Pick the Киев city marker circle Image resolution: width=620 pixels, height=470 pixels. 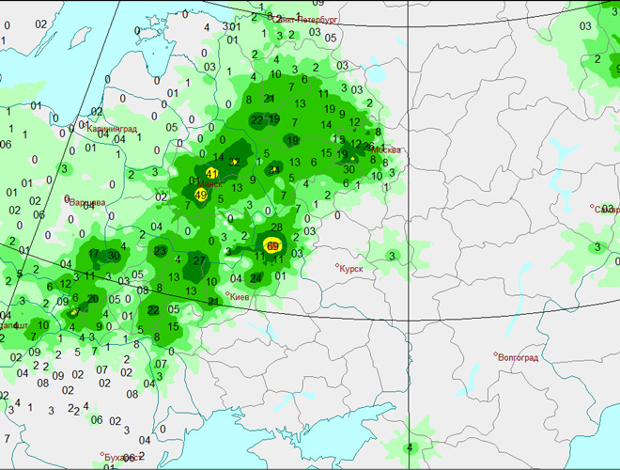click(x=227, y=294)
